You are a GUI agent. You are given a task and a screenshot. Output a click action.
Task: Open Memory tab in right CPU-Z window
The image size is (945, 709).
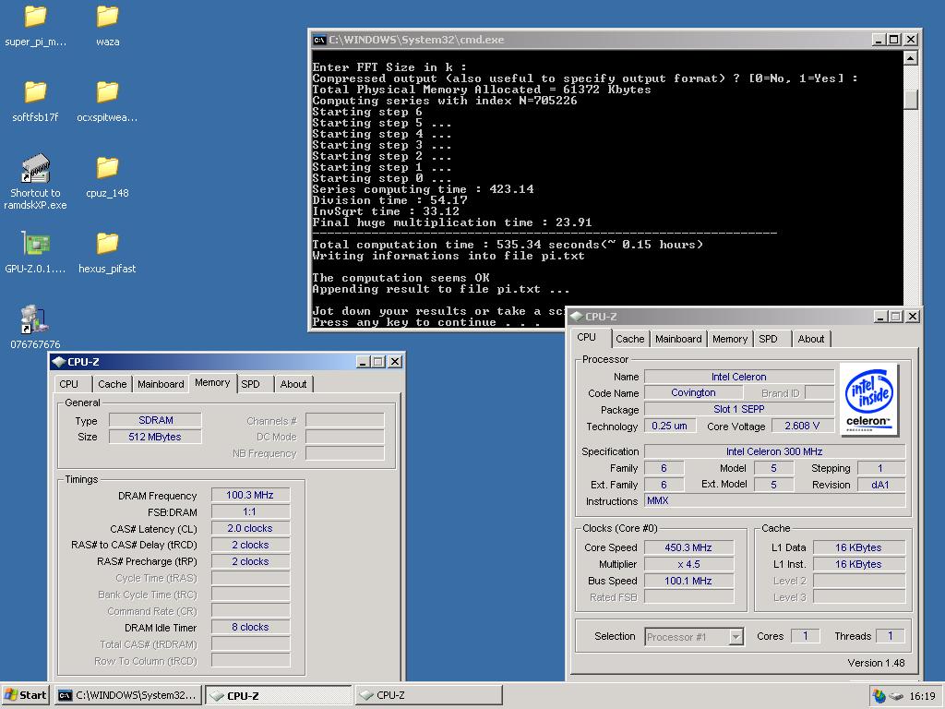tap(730, 339)
